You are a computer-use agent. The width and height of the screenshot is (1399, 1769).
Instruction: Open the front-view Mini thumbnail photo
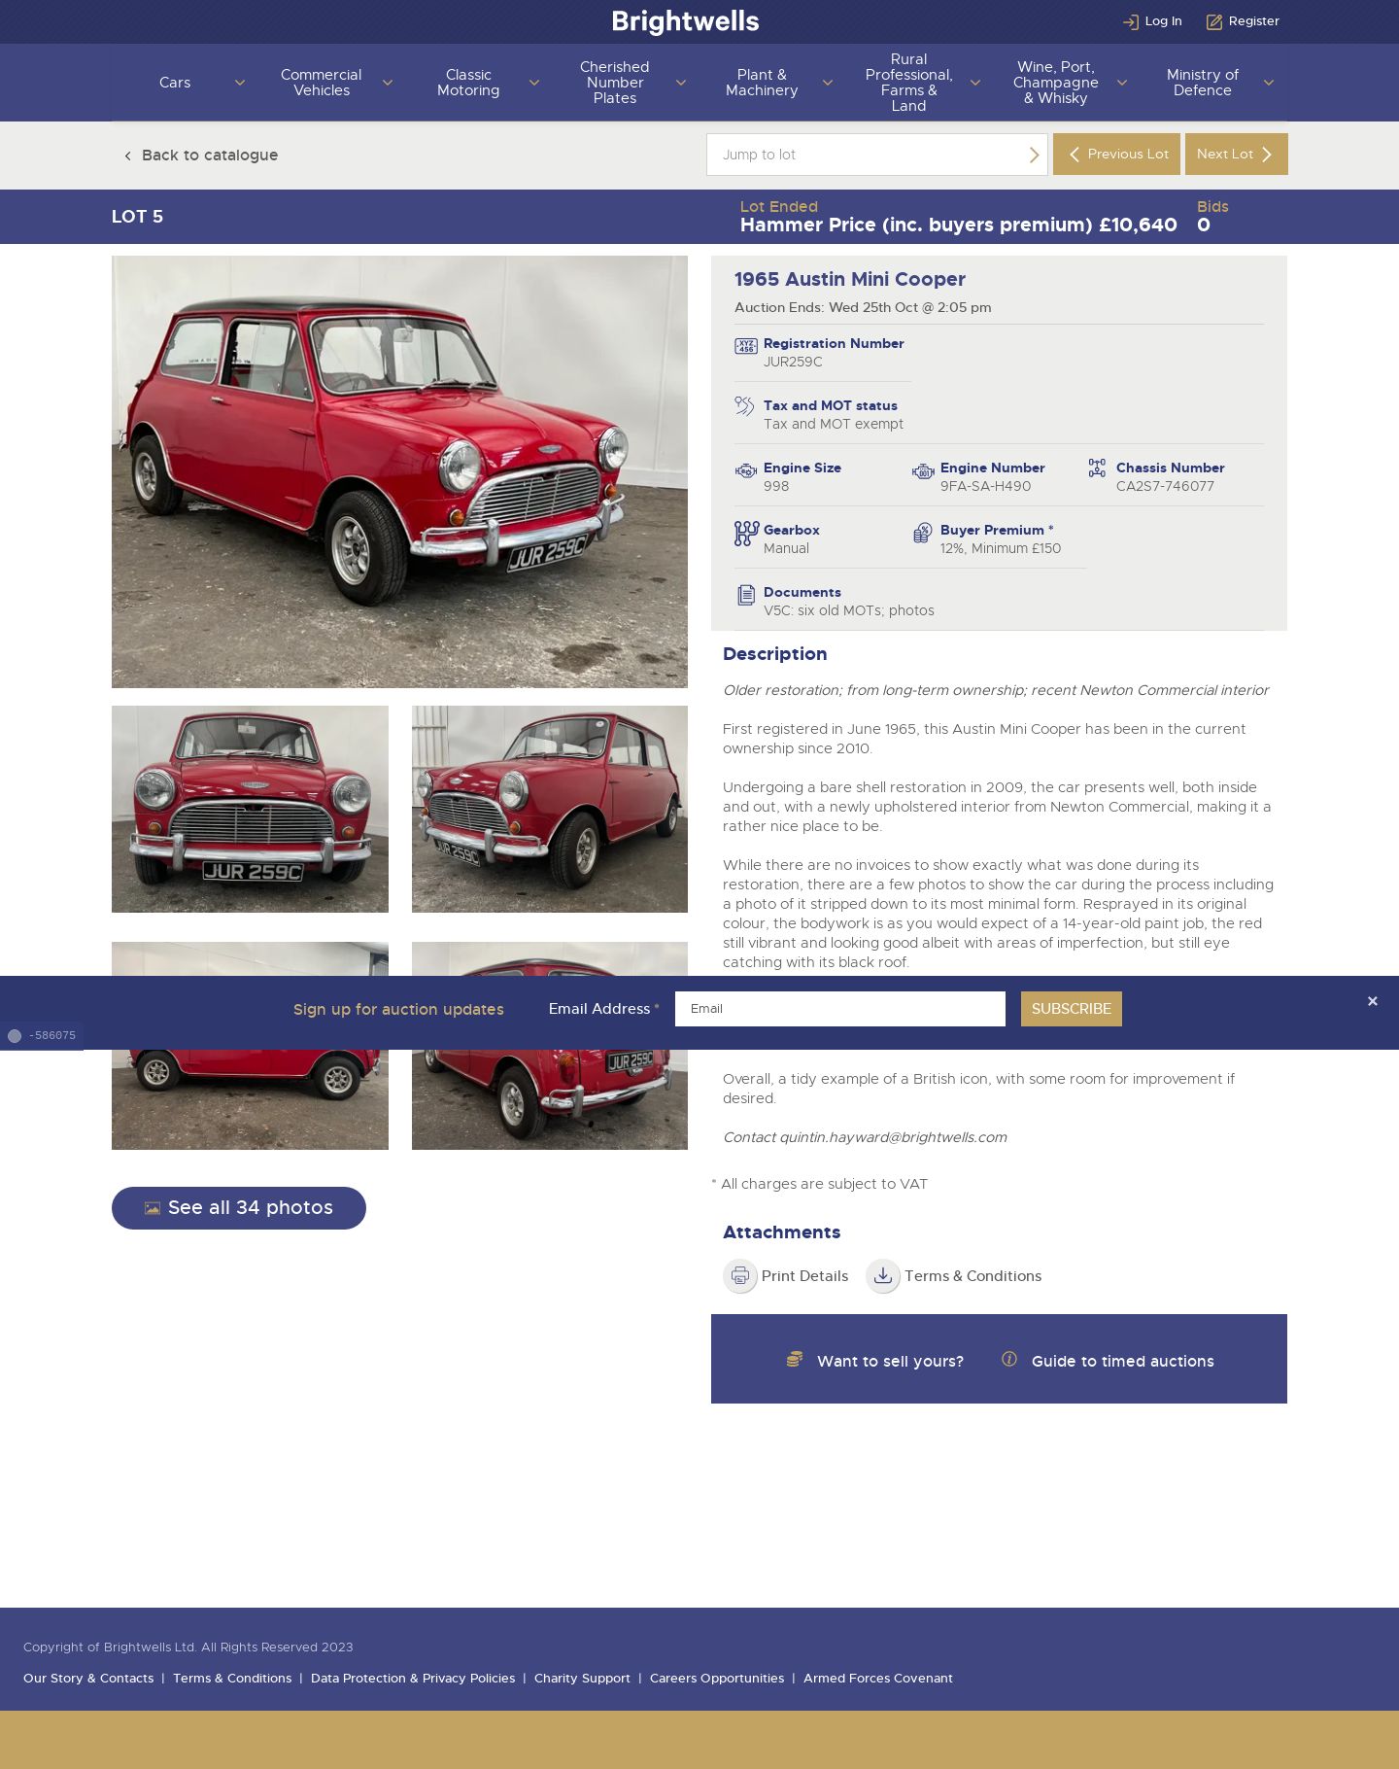pos(250,809)
